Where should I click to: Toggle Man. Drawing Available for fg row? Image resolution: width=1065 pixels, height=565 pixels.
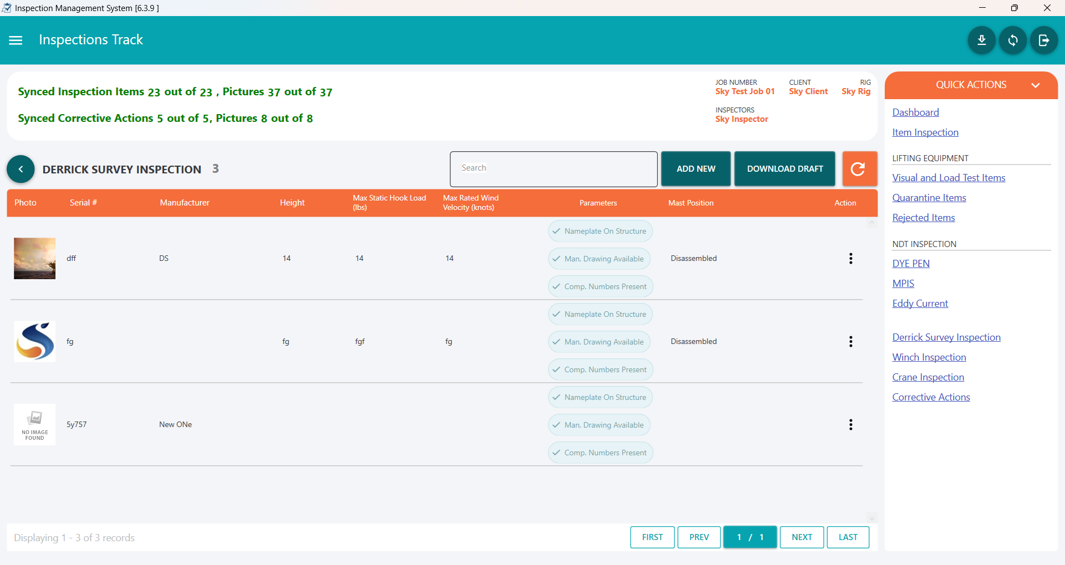click(599, 342)
